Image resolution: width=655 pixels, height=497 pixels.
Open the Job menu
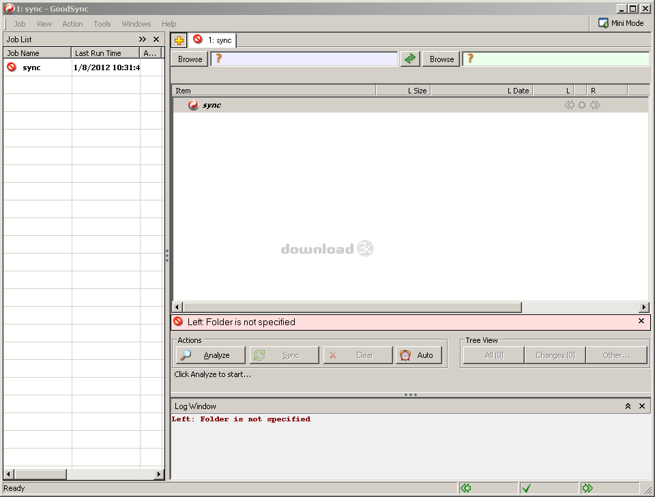(x=20, y=24)
